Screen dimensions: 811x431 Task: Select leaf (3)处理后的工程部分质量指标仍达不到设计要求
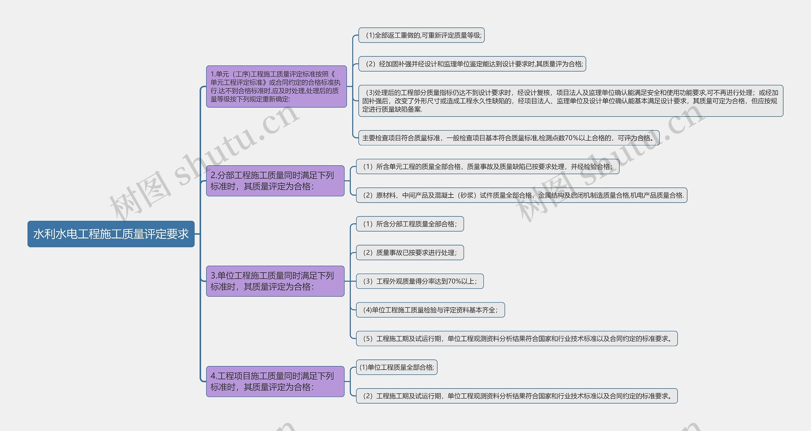[x=571, y=101]
